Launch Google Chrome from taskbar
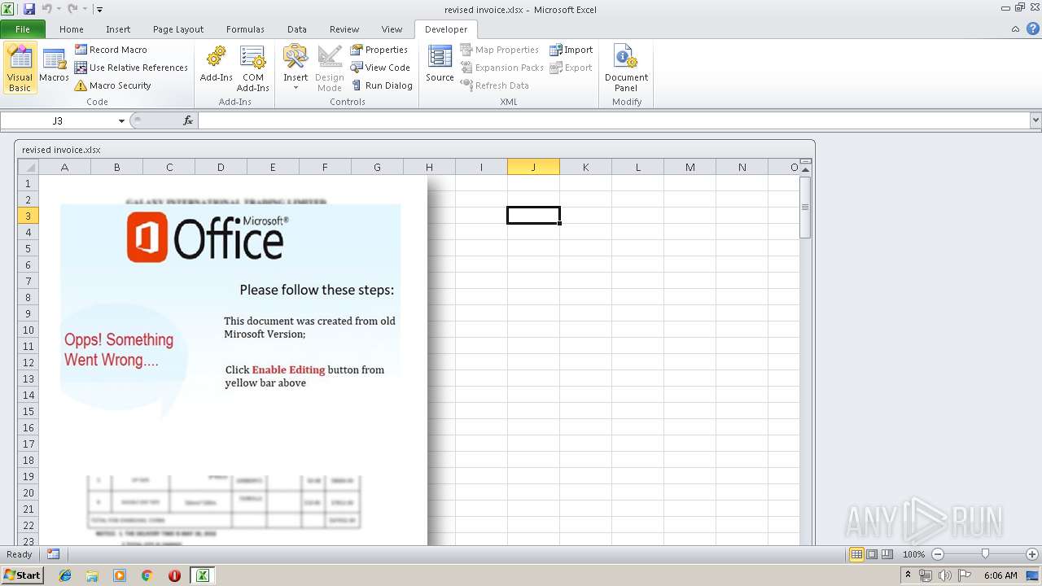This screenshot has width=1042, height=586. (x=147, y=575)
